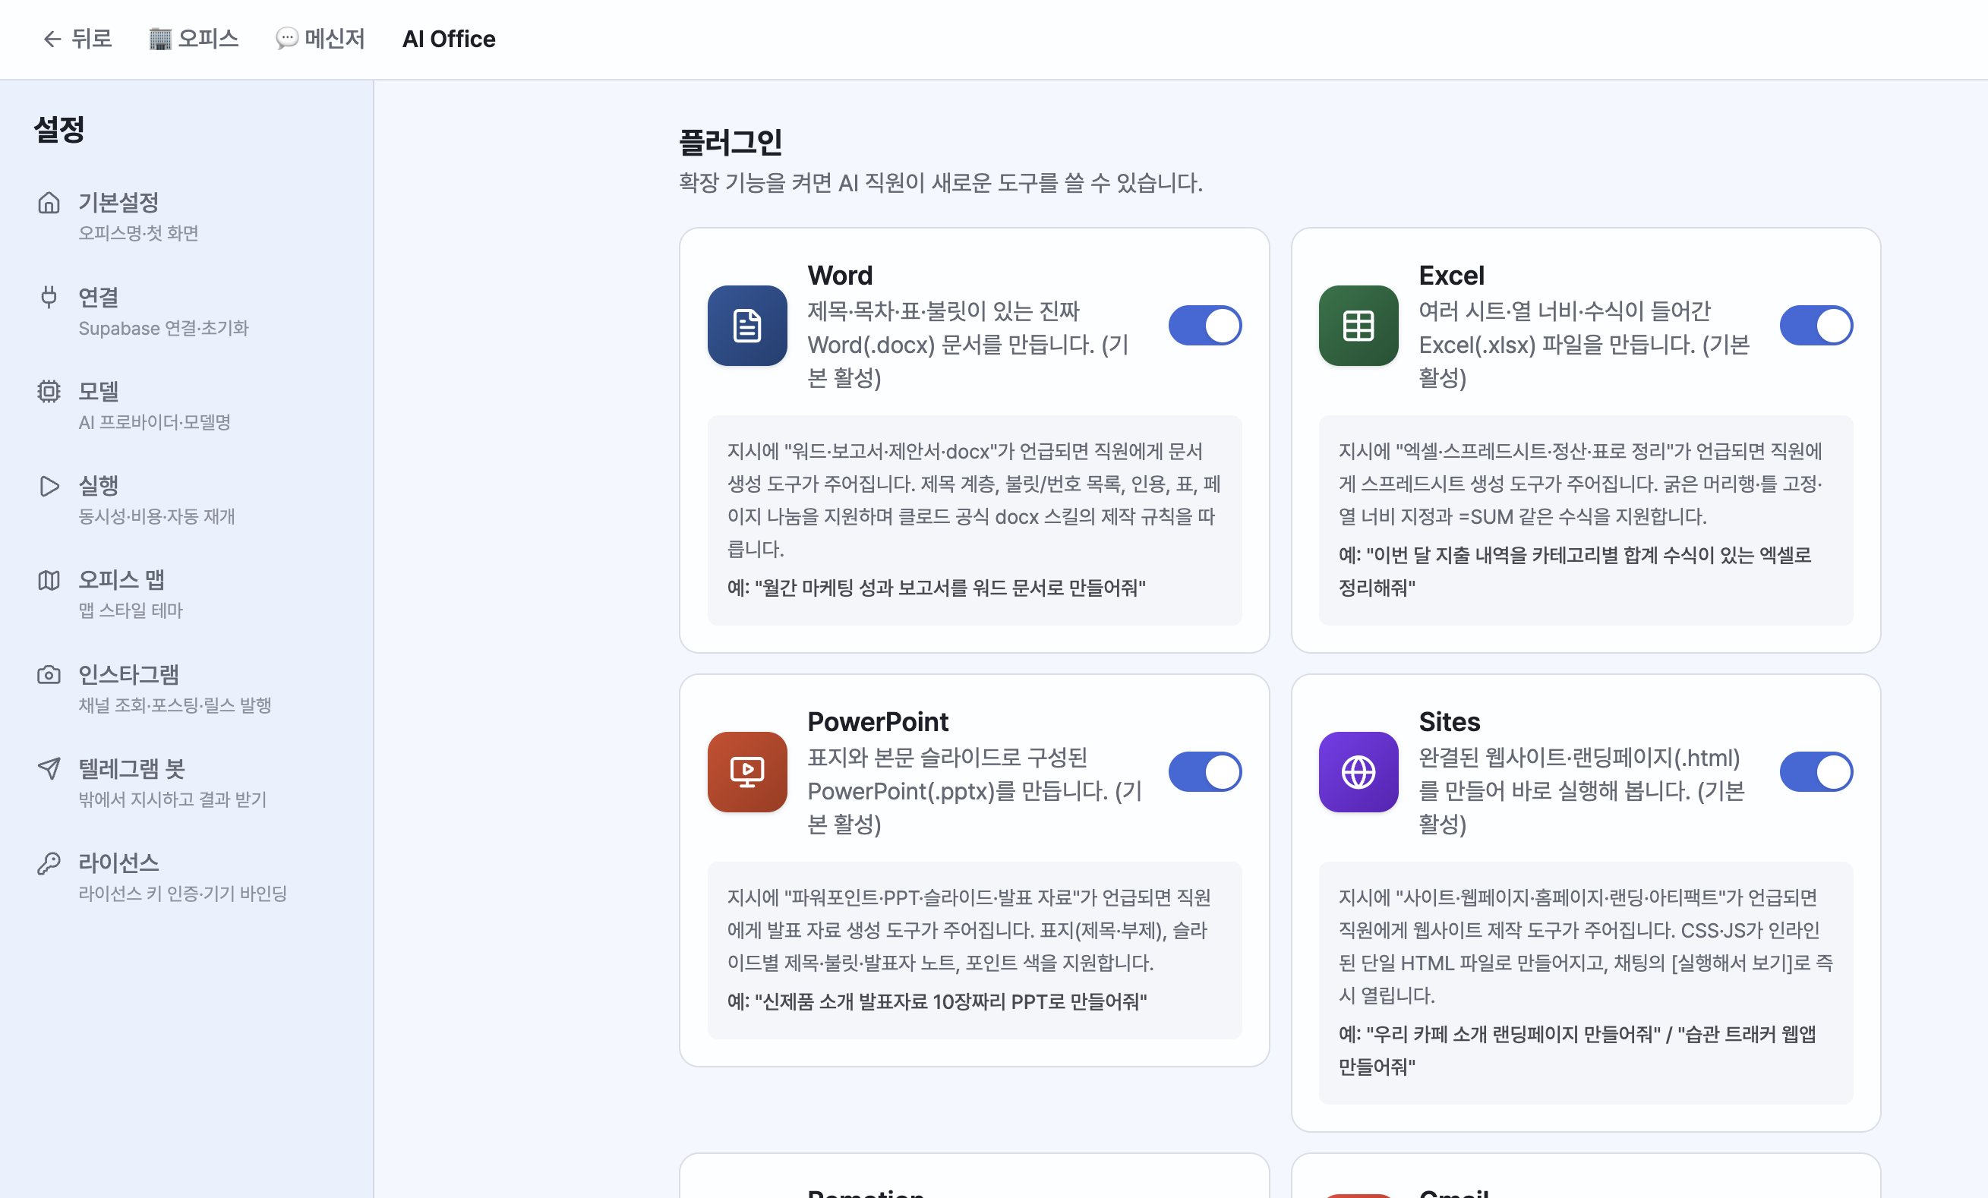Click the Excel description mentioning Excel(.xlsx)
This screenshot has height=1198, width=1988.
(1585, 345)
